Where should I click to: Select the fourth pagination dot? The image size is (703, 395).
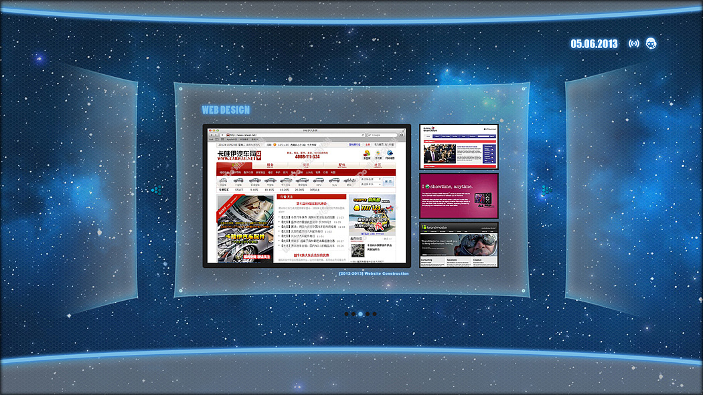click(368, 314)
